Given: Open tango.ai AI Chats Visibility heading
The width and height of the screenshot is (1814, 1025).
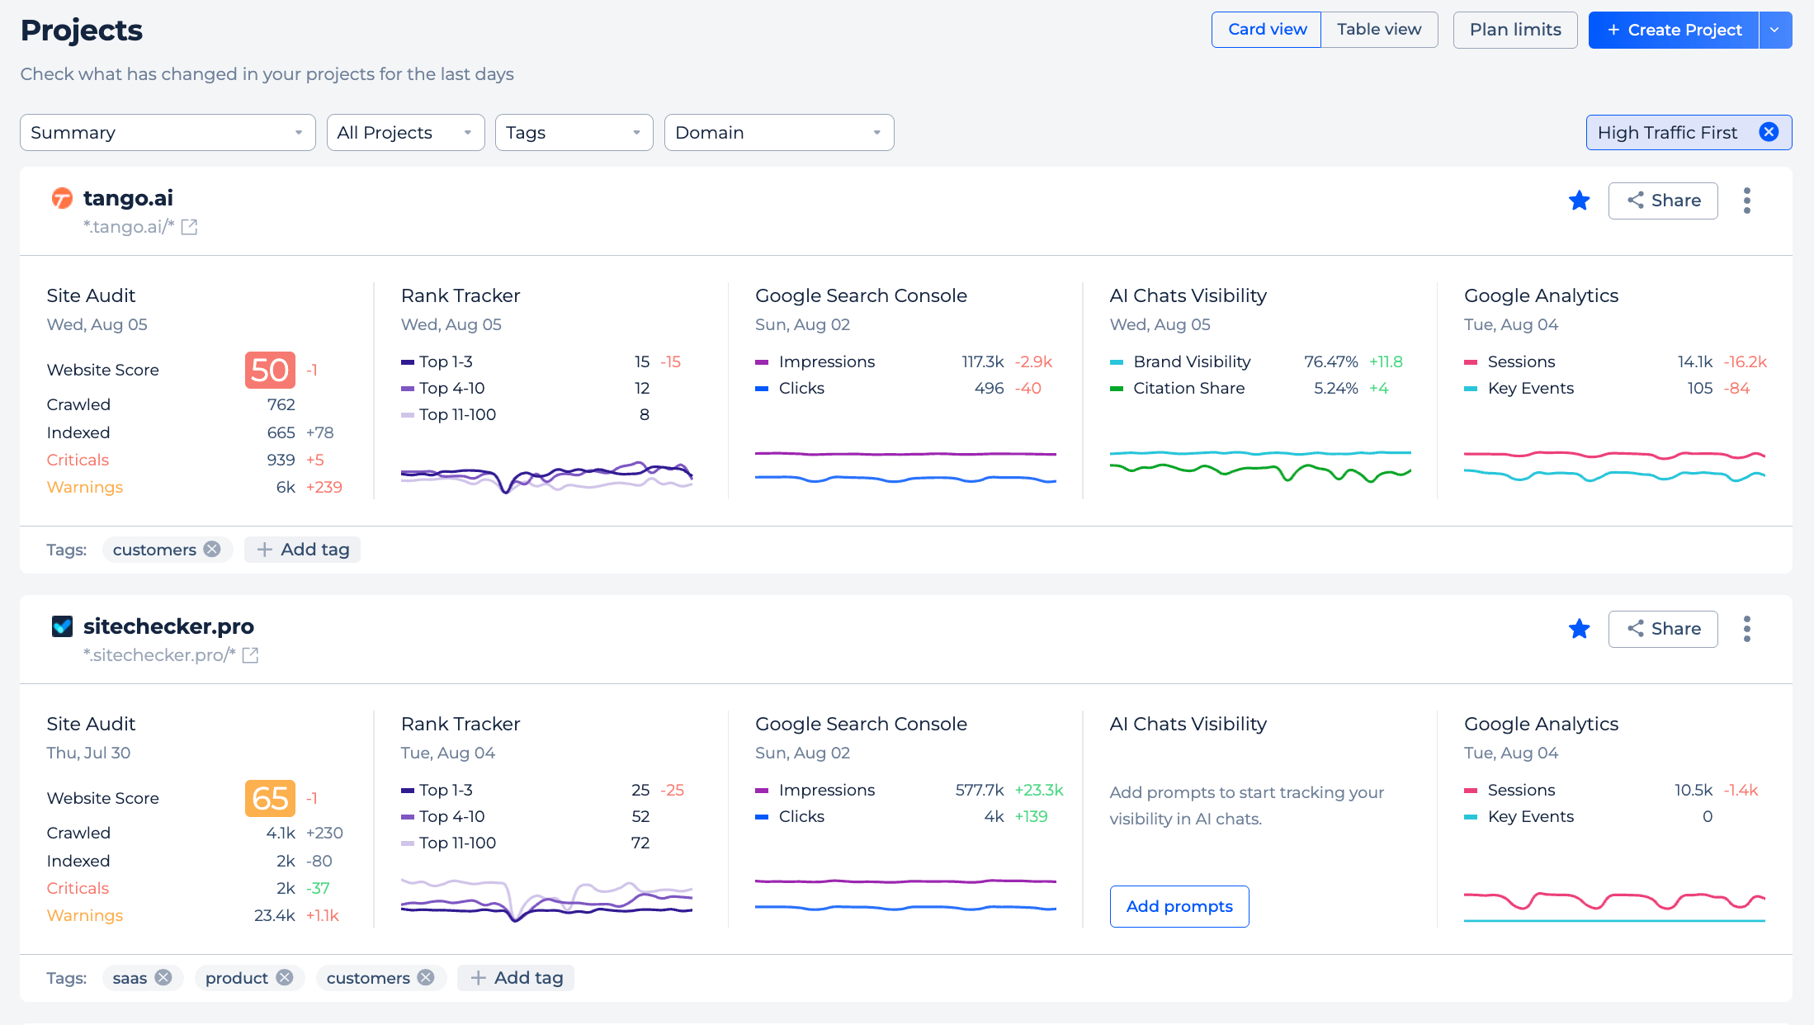Looking at the screenshot, I should (x=1188, y=295).
